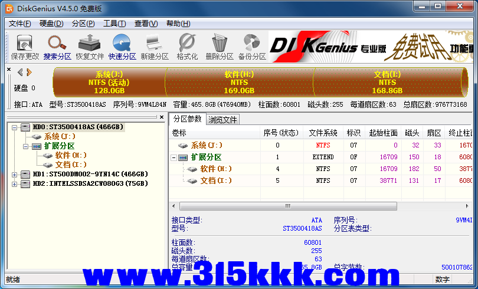Click the 保存更改 save changes toolbar icon

pos(25,47)
